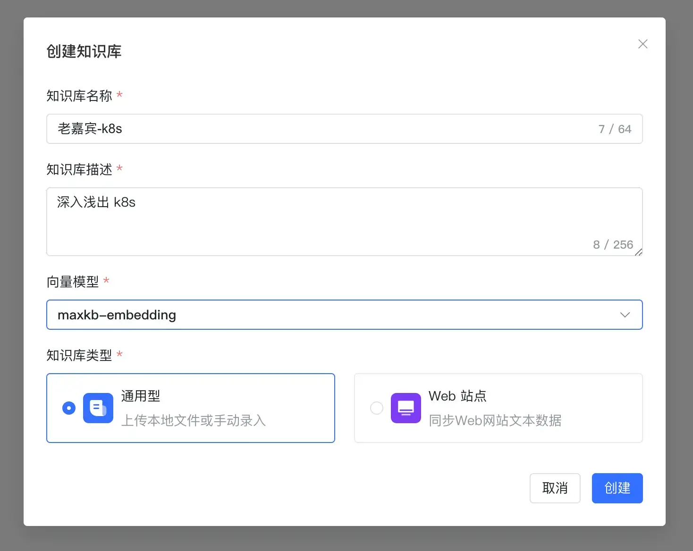The image size is (693, 551).
Task: Select the Web 站点 radio button
Action: pos(377,408)
